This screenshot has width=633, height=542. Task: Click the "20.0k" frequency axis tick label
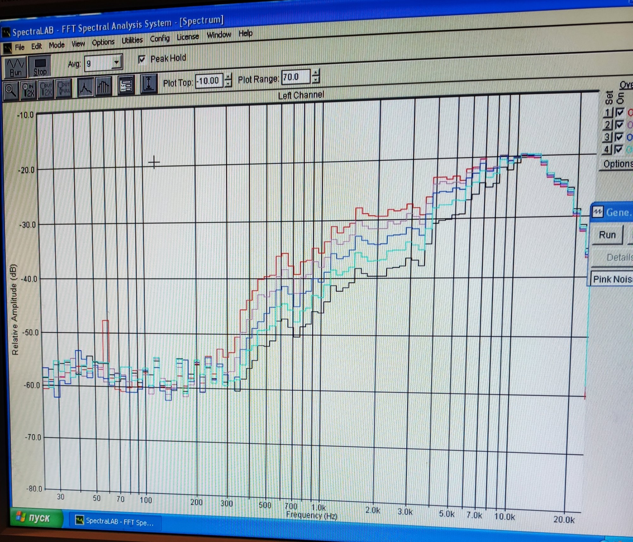click(x=564, y=520)
